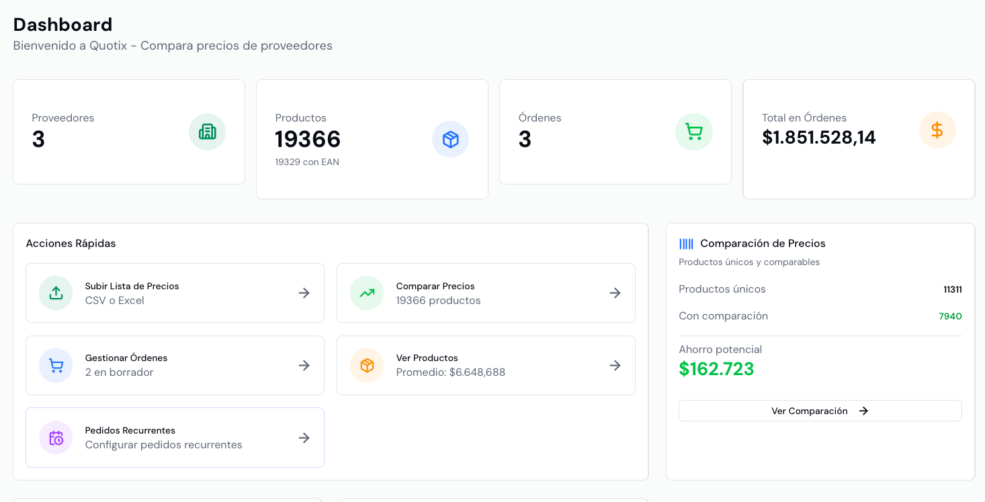Click the arrow on Comparar Precios row
The width and height of the screenshot is (985, 502).
click(615, 293)
